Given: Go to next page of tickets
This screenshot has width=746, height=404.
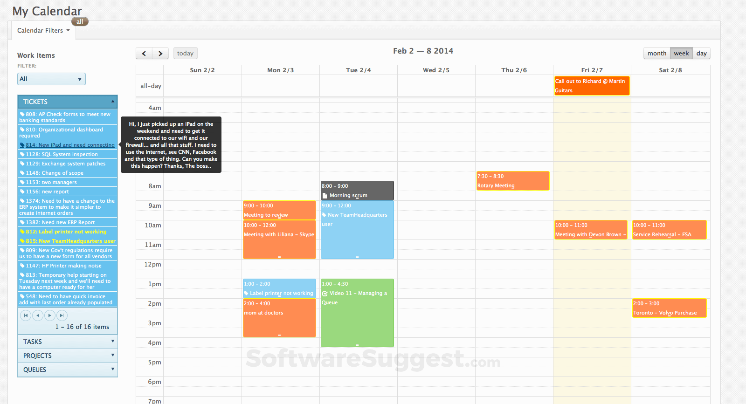Looking at the screenshot, I should pyautogui.click(x=50, y=315).
